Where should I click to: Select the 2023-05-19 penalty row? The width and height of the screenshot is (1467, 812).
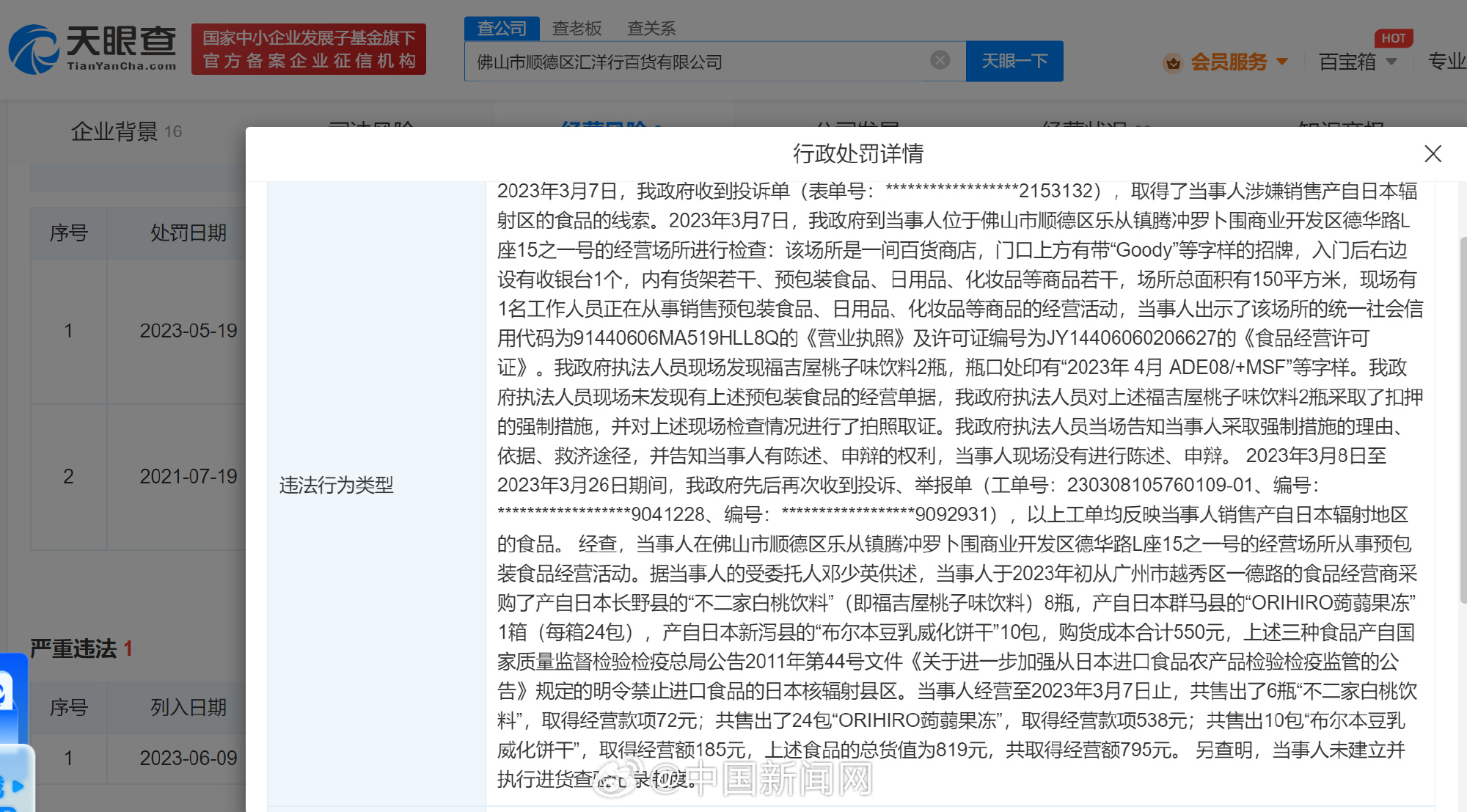pyautogui.click(x=188, y=331)
